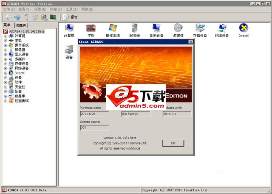Select 多媒体 in the left tree

click(20, 59)
